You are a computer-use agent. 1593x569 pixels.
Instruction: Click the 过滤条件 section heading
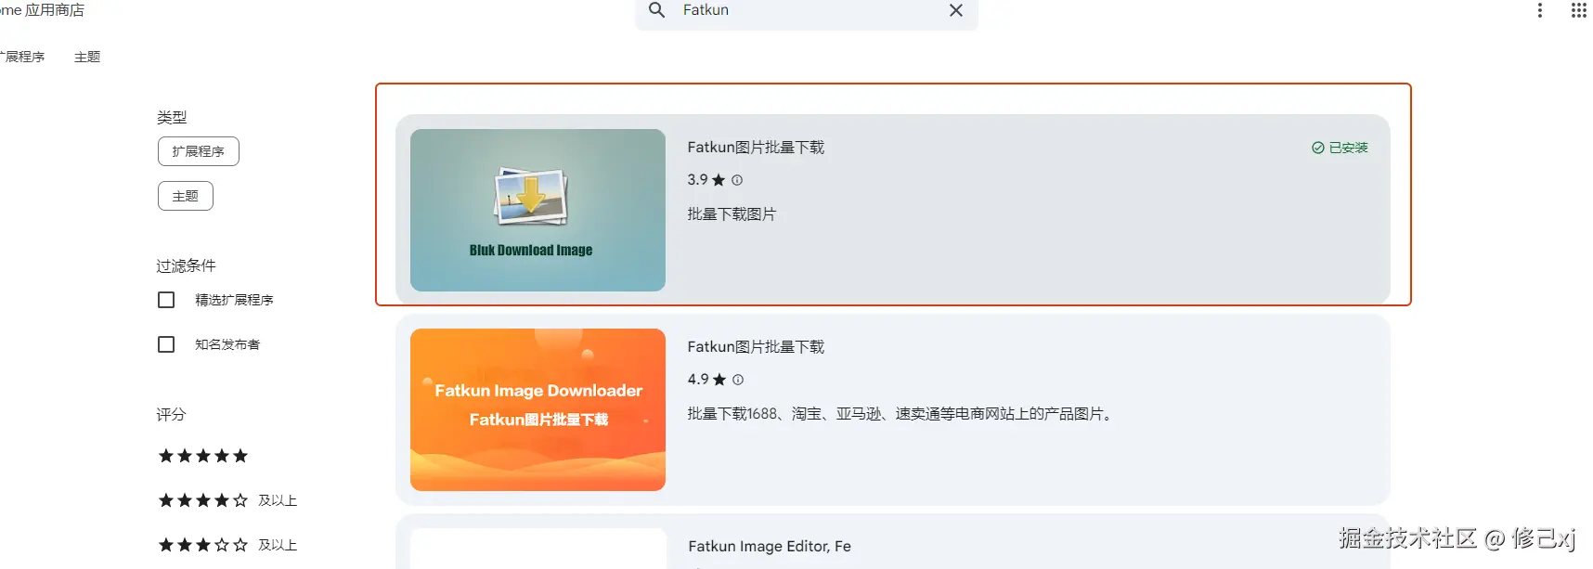[x=186, y=265]
